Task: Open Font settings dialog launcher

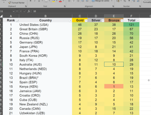Action: (x=65, y=6)
